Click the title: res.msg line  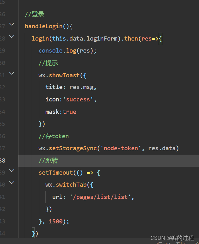coord(71,87)
